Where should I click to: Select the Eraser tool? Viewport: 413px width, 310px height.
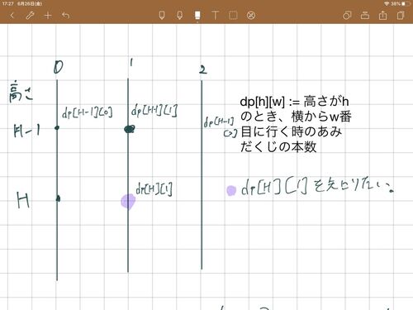[197, 15]
